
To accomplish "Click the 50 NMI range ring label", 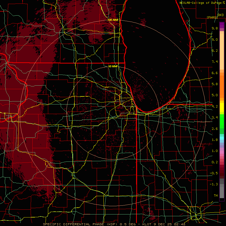I will tap(113, 66).
